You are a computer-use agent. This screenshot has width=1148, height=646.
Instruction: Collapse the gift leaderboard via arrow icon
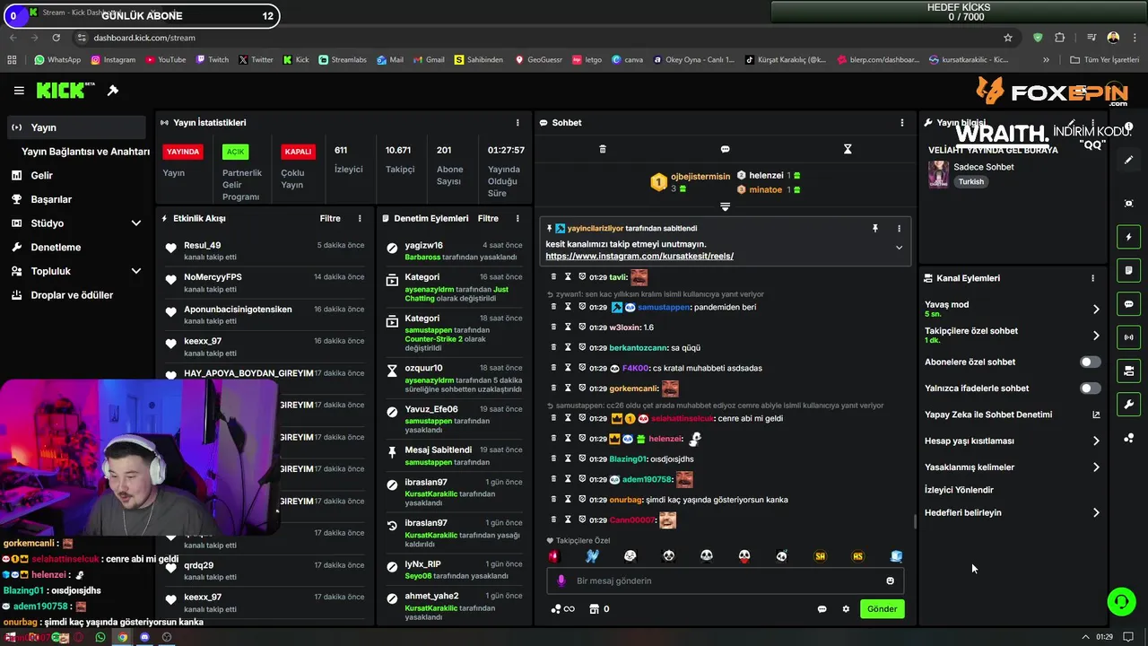tap(725, 206)
